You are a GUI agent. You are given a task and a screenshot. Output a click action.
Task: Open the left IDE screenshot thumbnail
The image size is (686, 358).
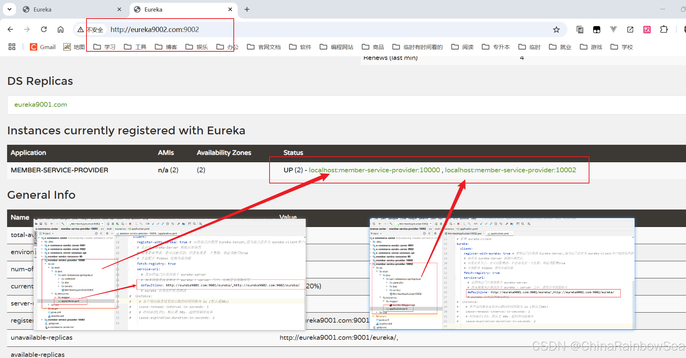170,274
